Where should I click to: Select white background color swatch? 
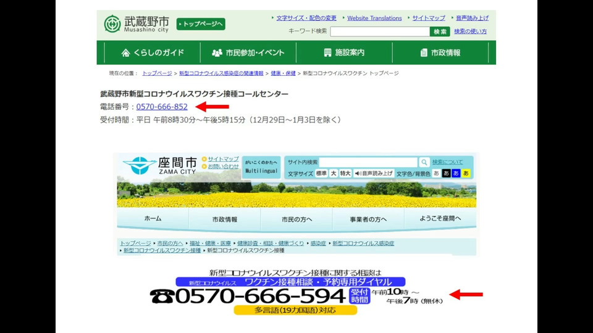437,173
